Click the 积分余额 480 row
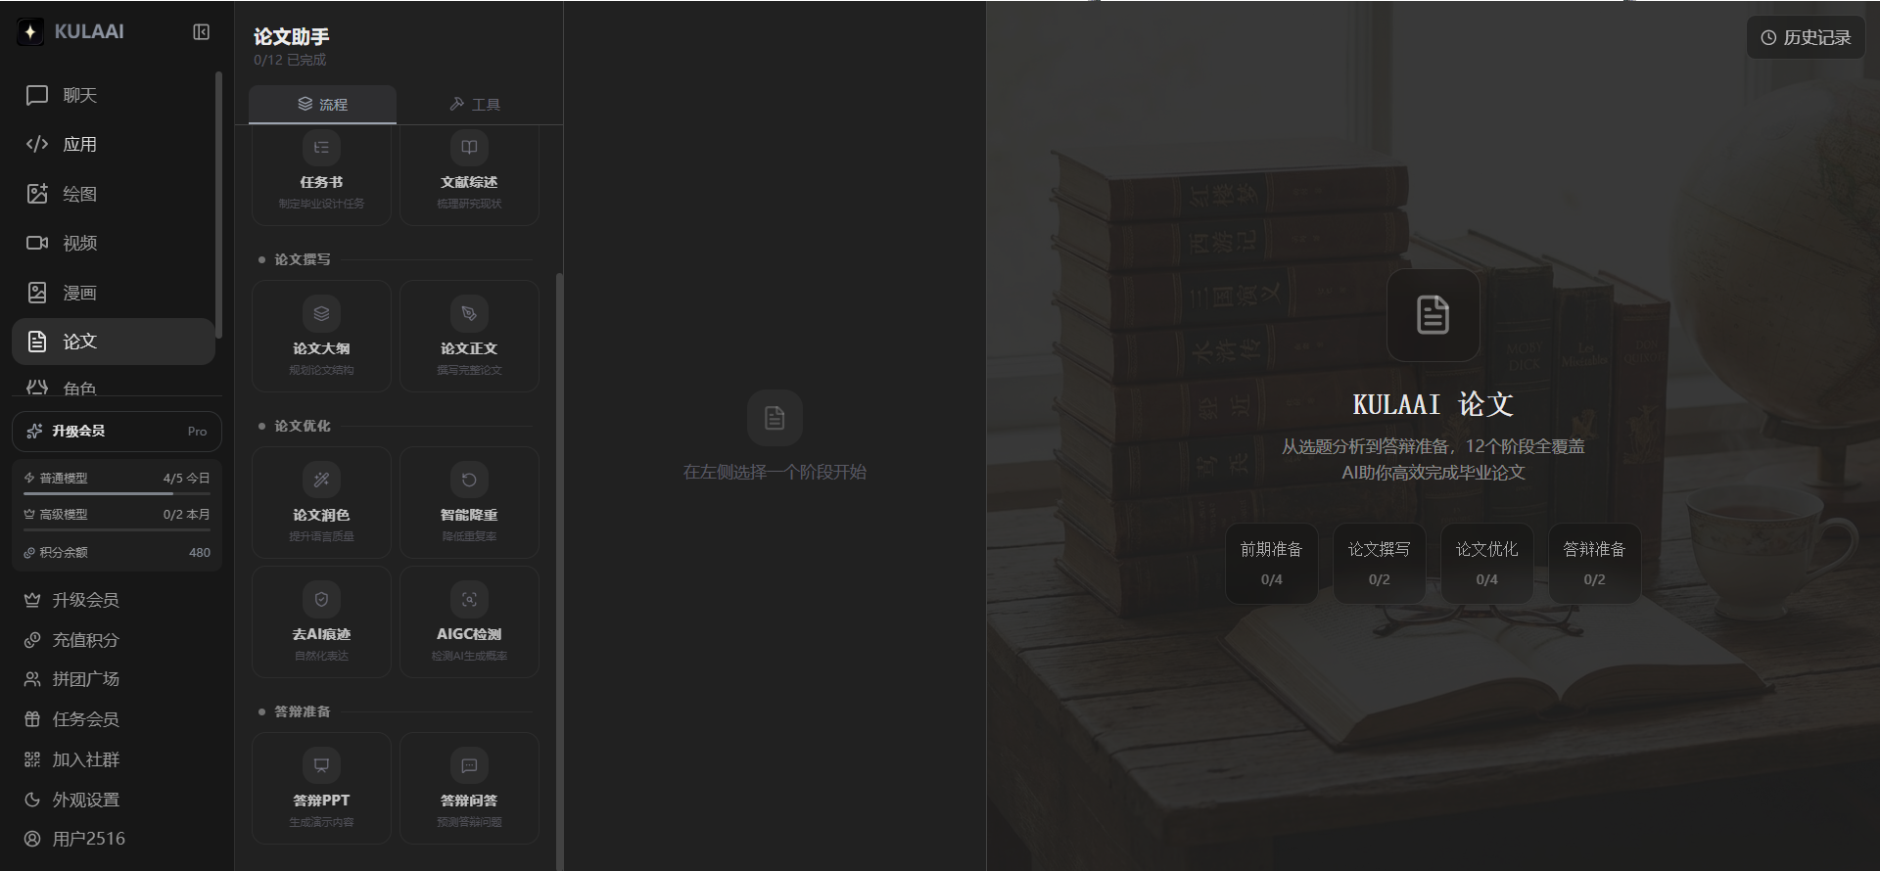The width and height of the screenshot is (1880, 871). pyautogui.click(x=117, y=552)
